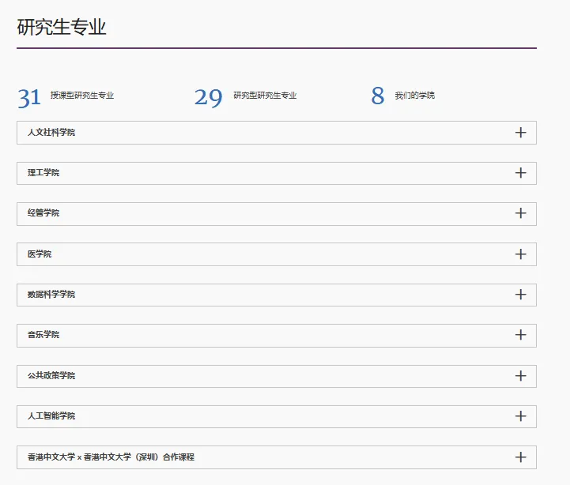Select the 人文社科学院 row title

[x=51, y=133]
